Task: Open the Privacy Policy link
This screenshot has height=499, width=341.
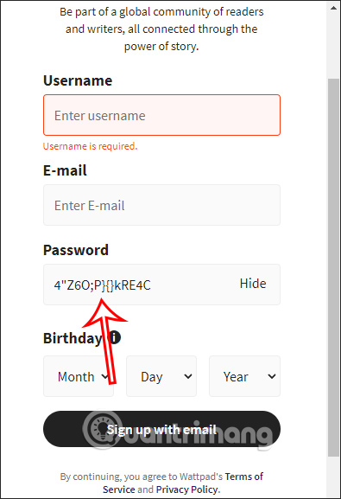Action: (187, 489)
